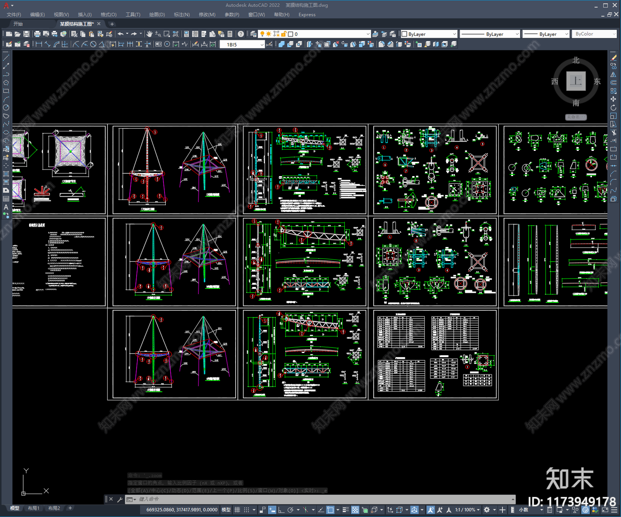Select the Rotate tool in the right toolbar
621x517 pixels.
click(x=613, y=107)
